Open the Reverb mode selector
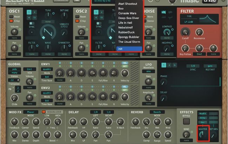Image resolution: width=228 pixels, height=144 pixels. click(x=157, y=112)
